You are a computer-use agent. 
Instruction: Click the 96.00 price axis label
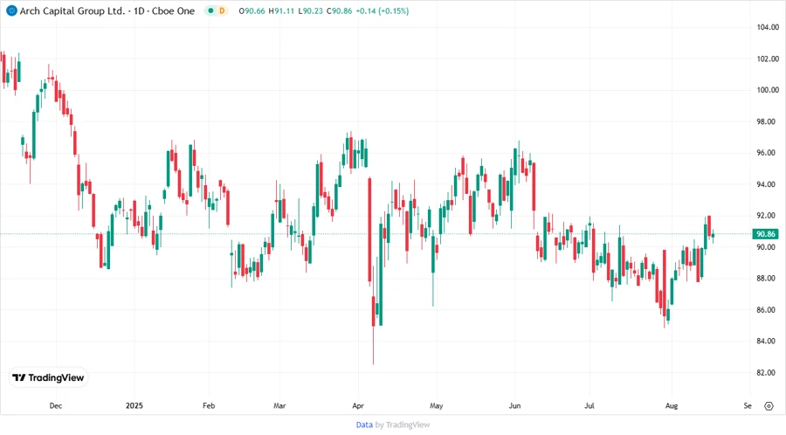tap(766, 153)
